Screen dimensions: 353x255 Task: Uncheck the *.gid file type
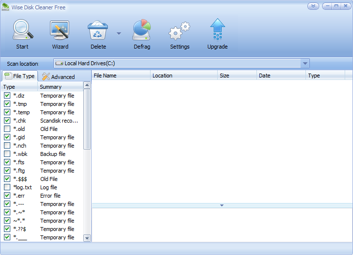pyautogui.click(x=7, y=137)
